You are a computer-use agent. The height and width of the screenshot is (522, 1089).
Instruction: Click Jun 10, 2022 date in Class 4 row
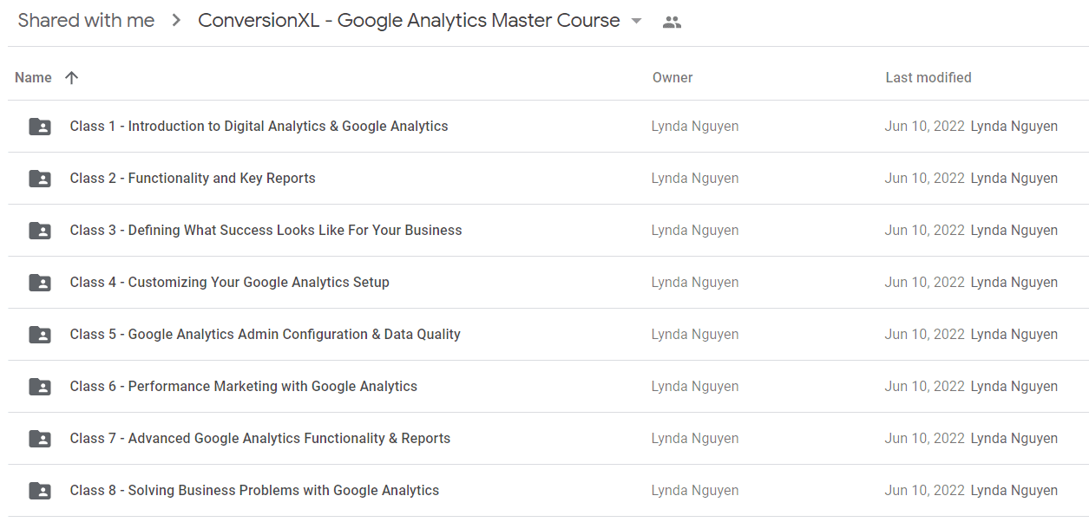pos(925,283)
